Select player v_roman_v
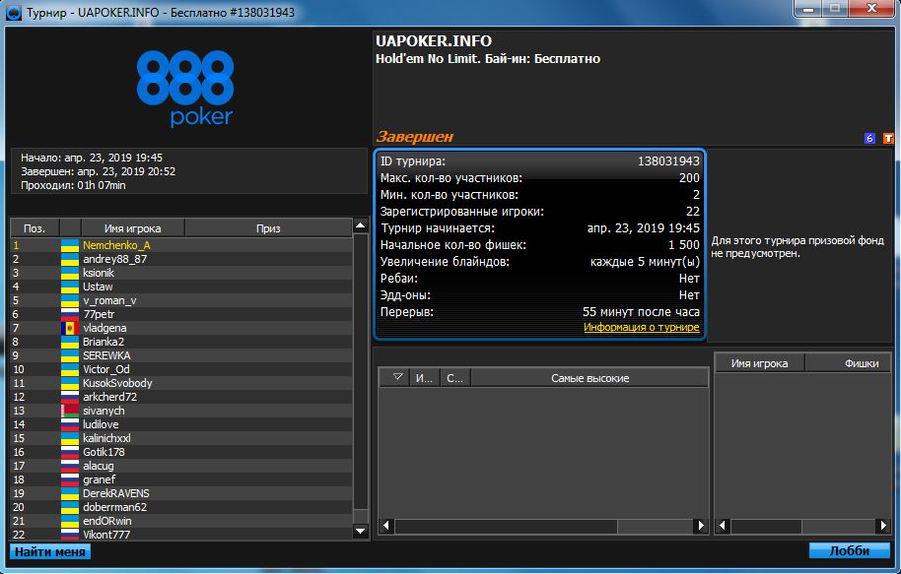901x574 pixels. point(181,300)
